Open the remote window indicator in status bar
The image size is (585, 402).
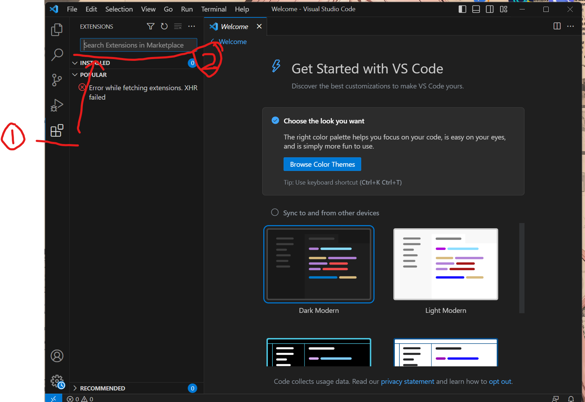(53, 398)
